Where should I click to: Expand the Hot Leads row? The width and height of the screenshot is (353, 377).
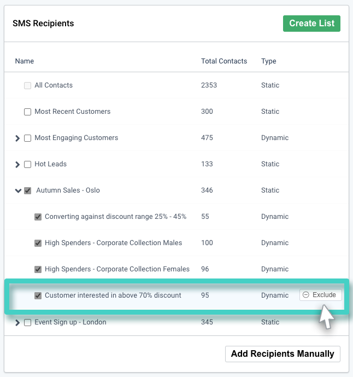tap(17, 164)
